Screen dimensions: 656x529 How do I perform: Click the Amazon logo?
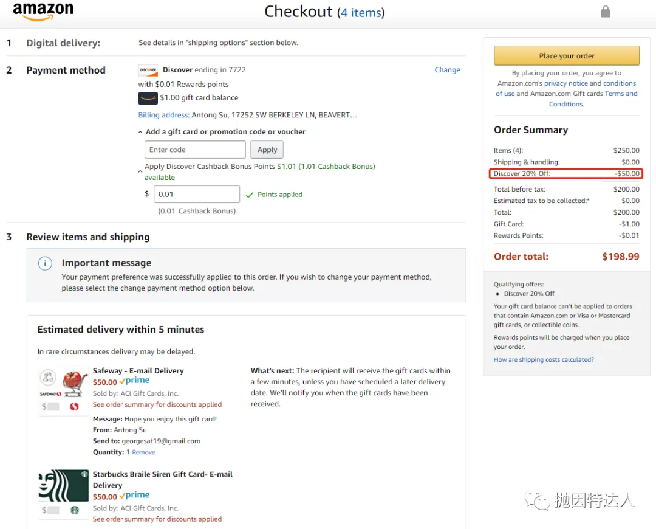tap(43, 10)
